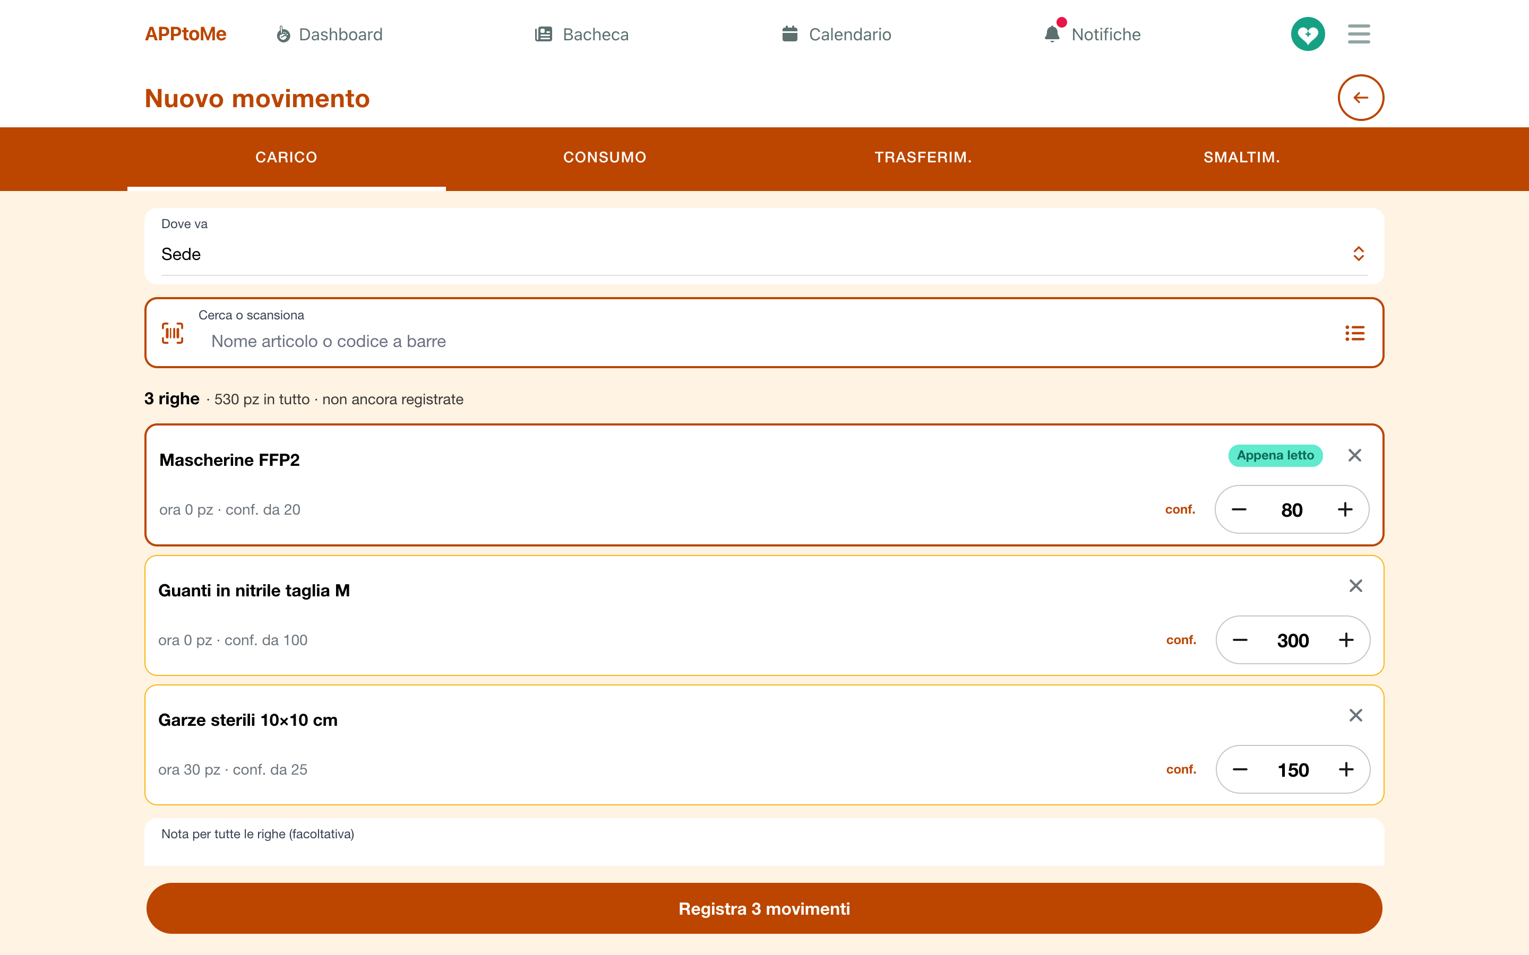
Task: Select the Mascherine FFP2 title
Action: tap(229, 460)
